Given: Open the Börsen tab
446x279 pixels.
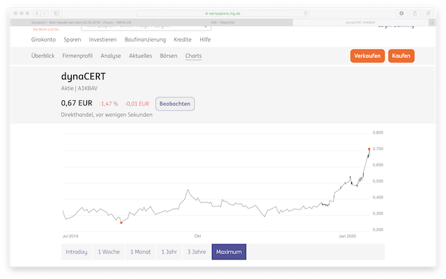Looking at the screenshot, I should point(169,56).
